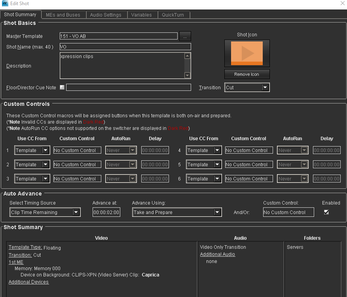Screen dimensions: 347x297
Task: Close the Edit Shot window
Action: point(342,4)
